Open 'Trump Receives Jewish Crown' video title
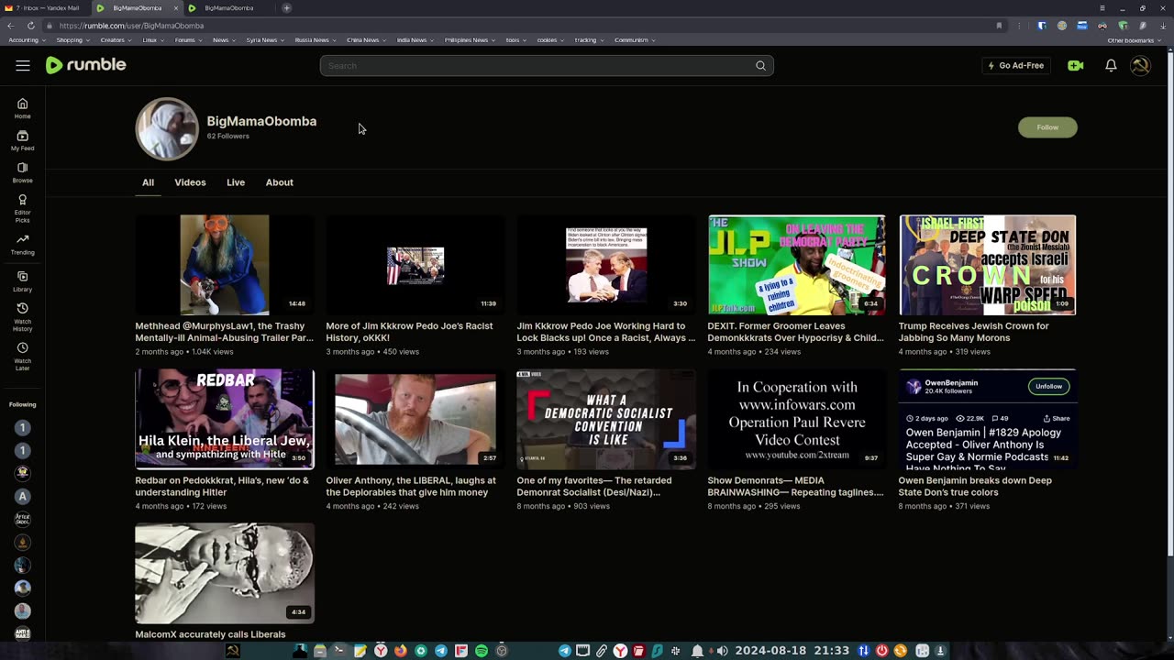Image resolution: width=1174 pixels, height=660 pixels. coord(974,332)
